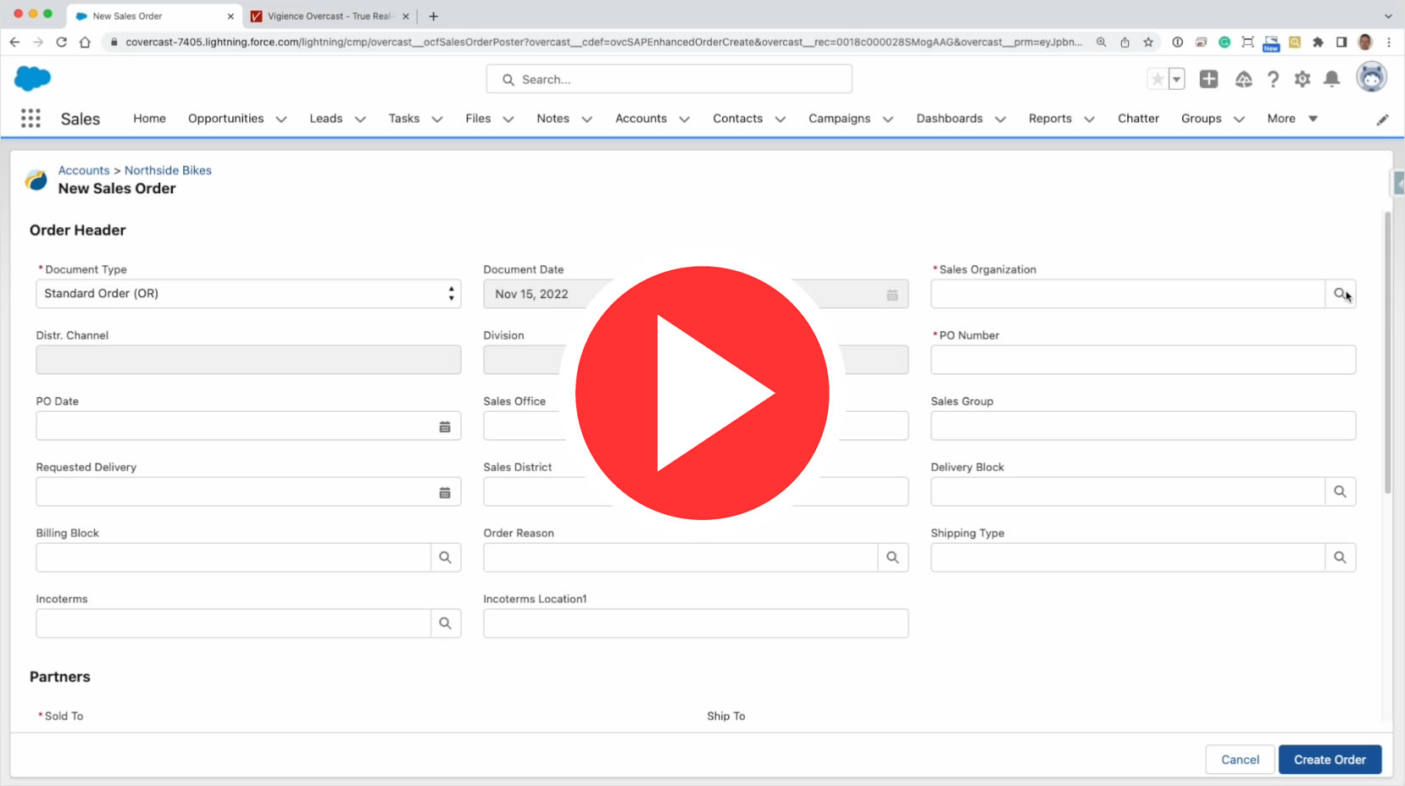This screenshot has height=786, width=1405.
Task: Open the Incoterms lookup search icon
Action: 445,623
